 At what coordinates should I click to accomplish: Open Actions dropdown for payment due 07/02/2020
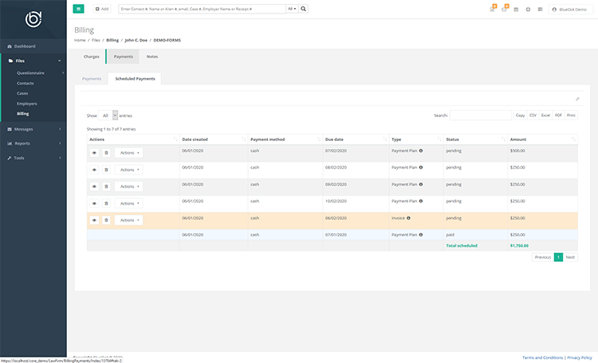coord(129,153)
